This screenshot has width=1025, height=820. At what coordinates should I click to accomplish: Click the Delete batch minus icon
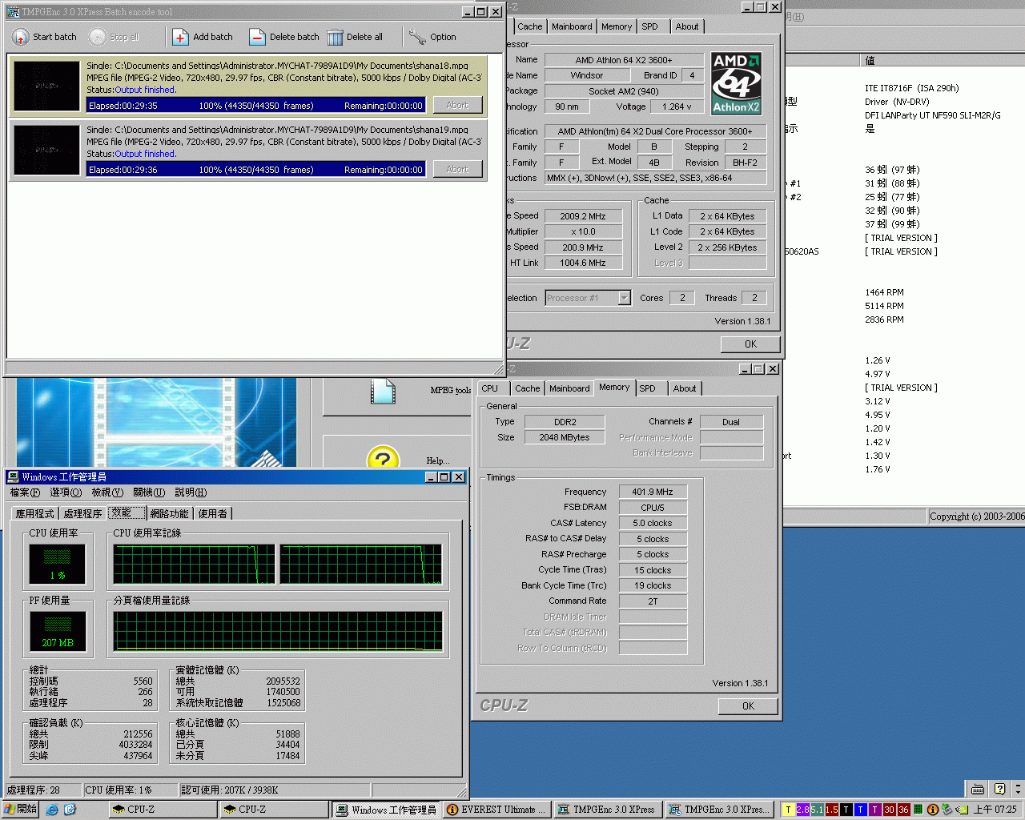coord(257,37)
